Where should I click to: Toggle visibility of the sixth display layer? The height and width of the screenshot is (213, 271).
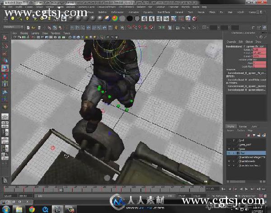(229, 161)
